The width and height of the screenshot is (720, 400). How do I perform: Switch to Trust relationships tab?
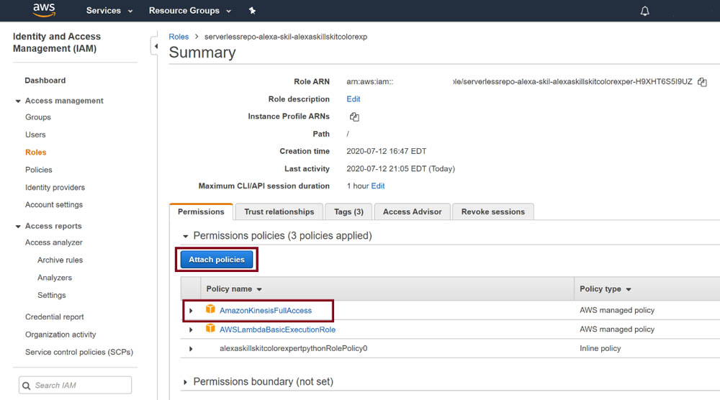pos(279,212)
